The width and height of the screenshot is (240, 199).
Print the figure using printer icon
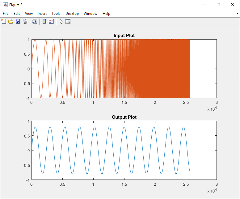25,22
